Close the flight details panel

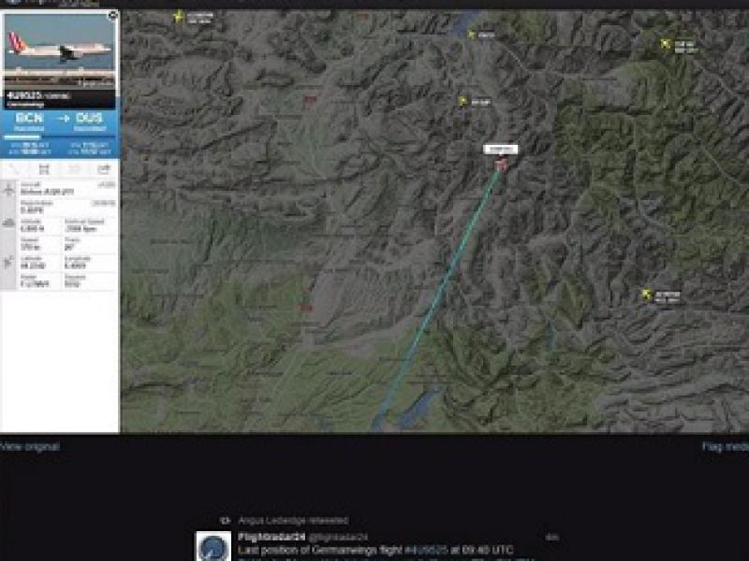(x=113, y=15)
